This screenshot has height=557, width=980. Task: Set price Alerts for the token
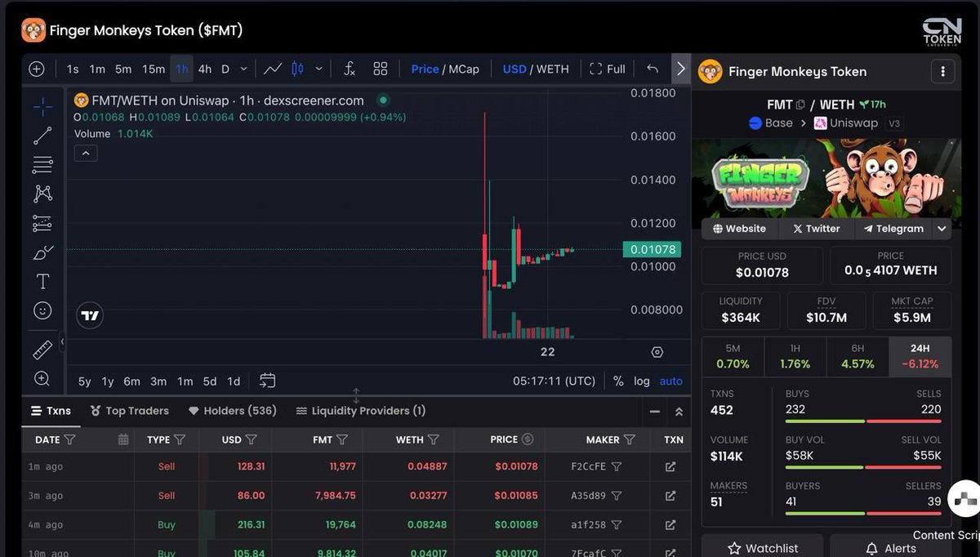click(x=891, y=547)
